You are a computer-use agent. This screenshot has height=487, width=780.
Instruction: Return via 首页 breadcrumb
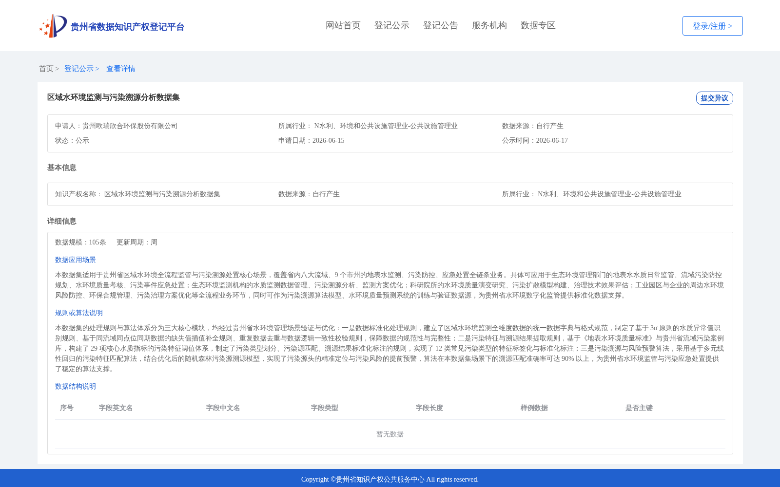click(46, 69)
